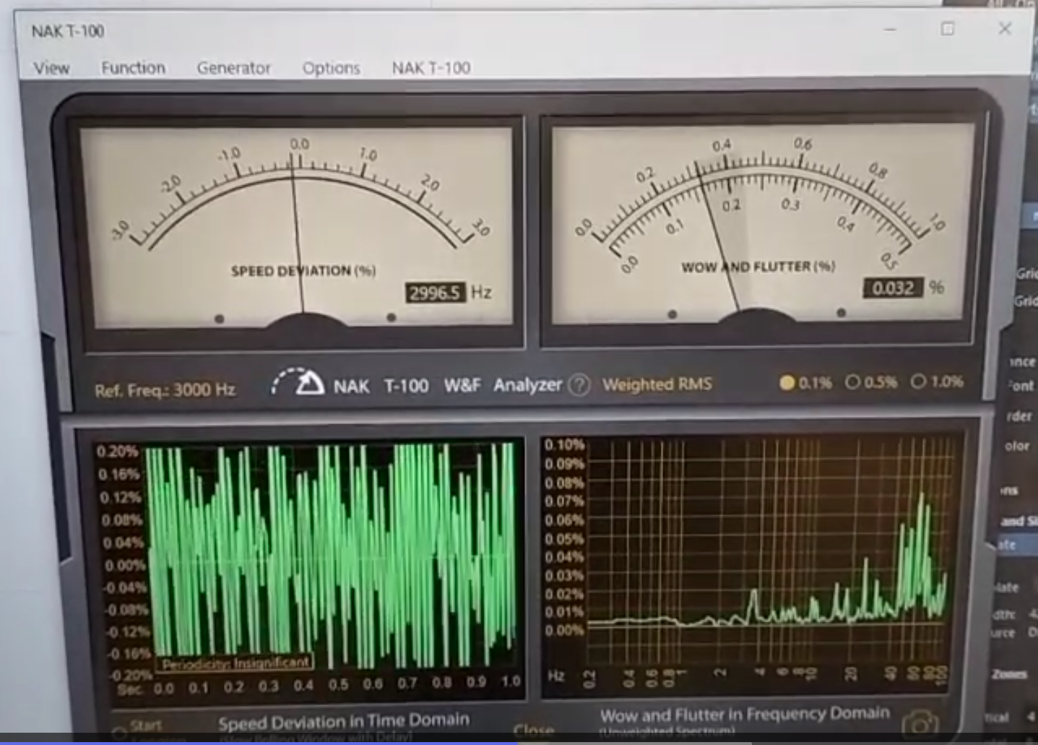This screenshot has width=1038, height=745.
Task: Open the Options menu
Action: (x=331, y=68)
